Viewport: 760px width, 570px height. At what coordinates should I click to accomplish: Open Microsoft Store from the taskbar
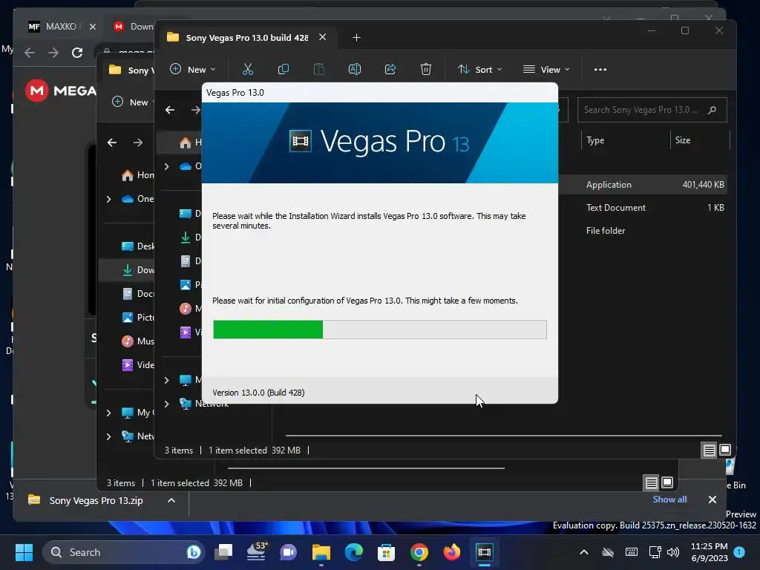(x=386, y=552)
